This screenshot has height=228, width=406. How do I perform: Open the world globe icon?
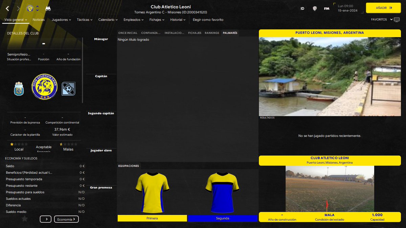315,8
